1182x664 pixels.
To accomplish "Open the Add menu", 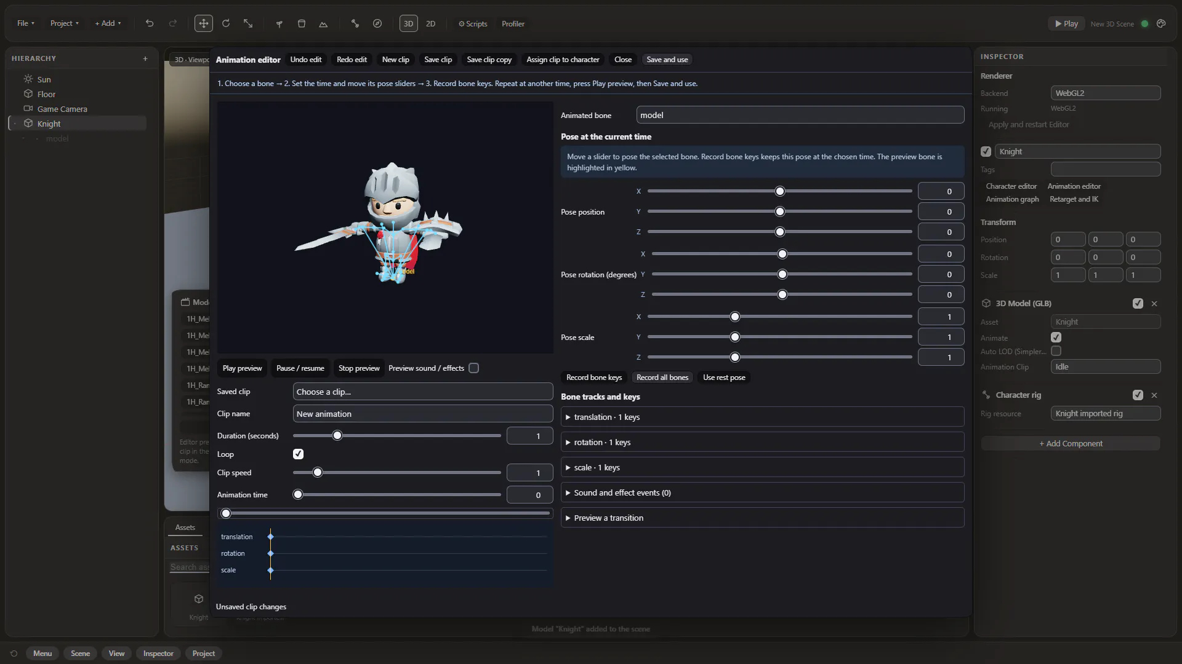I will click(108, 23).
